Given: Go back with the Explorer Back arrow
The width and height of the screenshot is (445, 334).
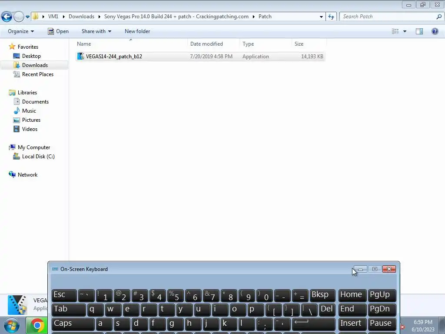Looking at the screenshot, I should point(7,17).
